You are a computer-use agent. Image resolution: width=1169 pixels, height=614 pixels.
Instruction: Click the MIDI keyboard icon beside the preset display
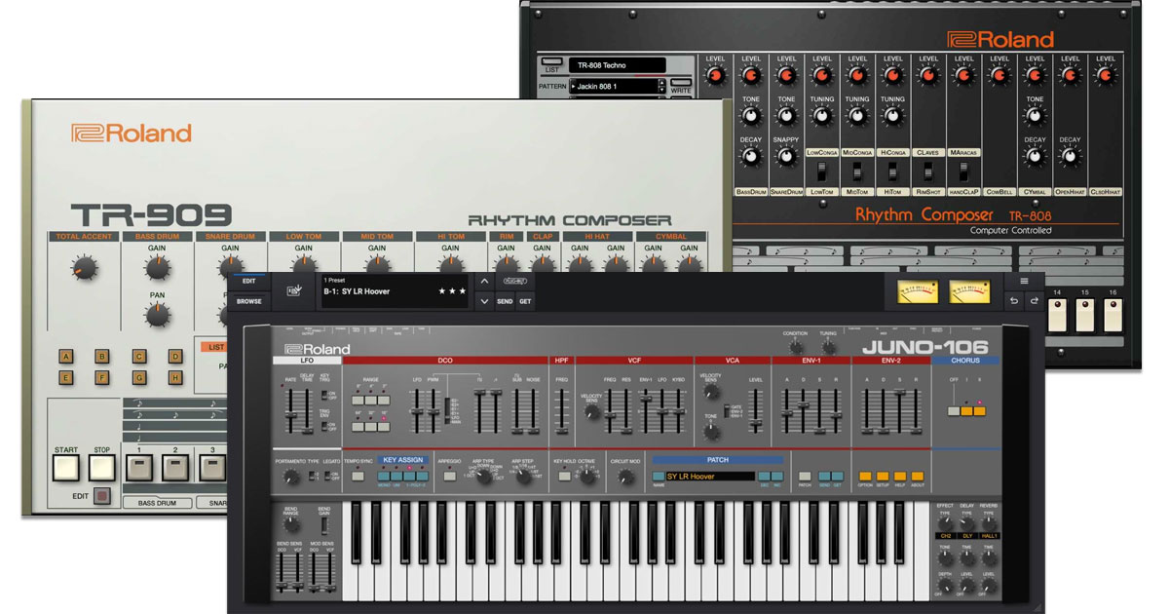pyautogui.click(x=293, y=290)
